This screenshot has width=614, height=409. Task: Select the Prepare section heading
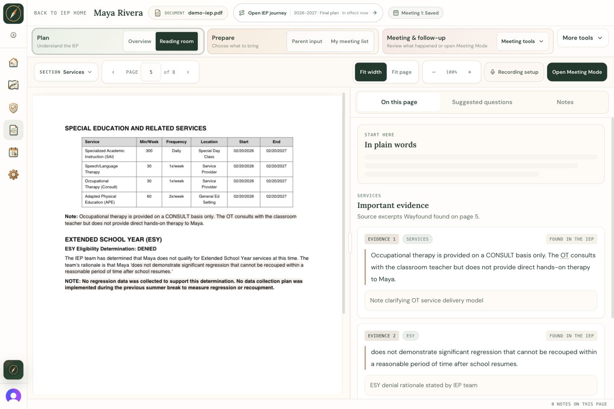tap(223, 38)
